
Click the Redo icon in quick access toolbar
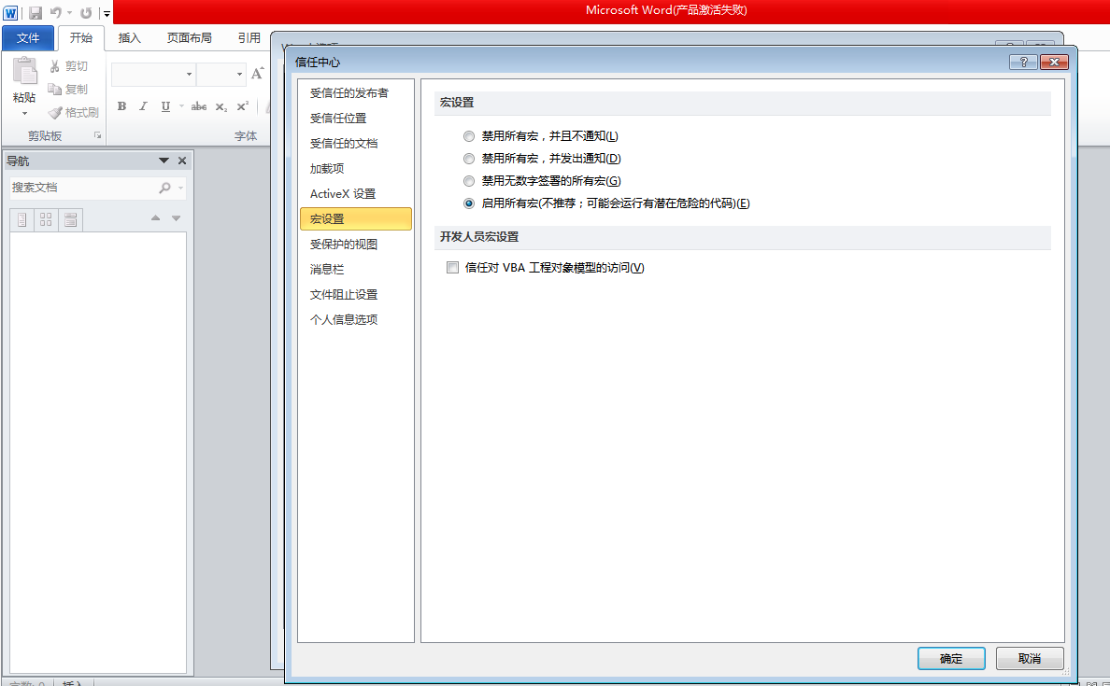click(86, 13)
